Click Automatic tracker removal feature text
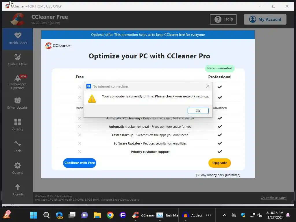This screenshot has width=296, height=222. pyautogui.click(x=150, y=127)
